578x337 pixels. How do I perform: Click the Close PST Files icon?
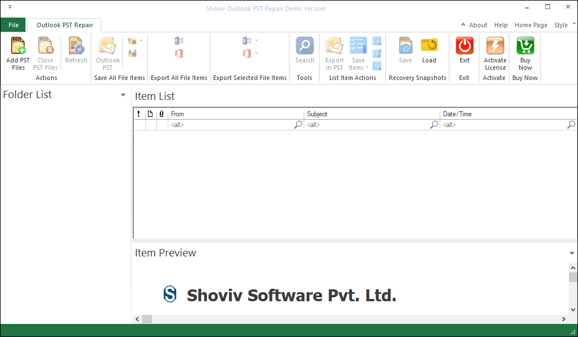(x=45, y=45)
